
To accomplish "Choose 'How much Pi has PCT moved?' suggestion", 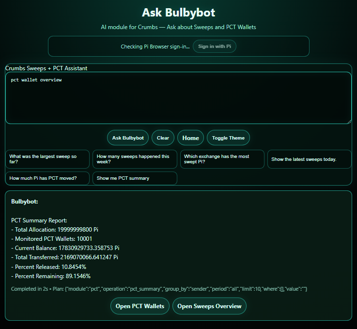I will click(47, 178).
